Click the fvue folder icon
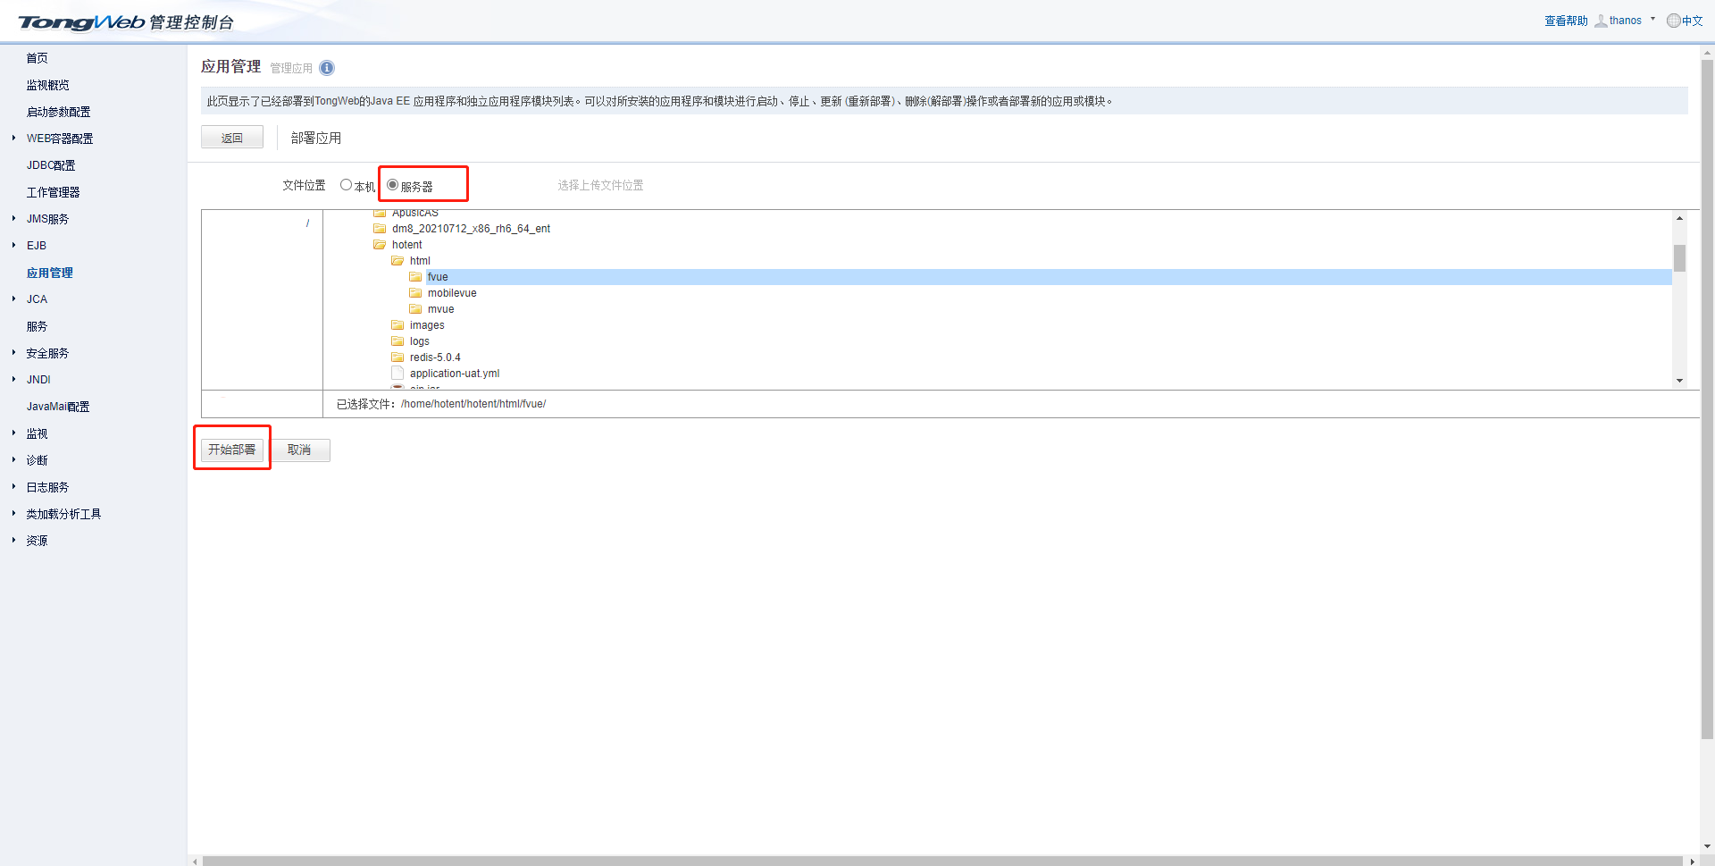The width and height of the screenshot is (1715, 866). point(415,277)
